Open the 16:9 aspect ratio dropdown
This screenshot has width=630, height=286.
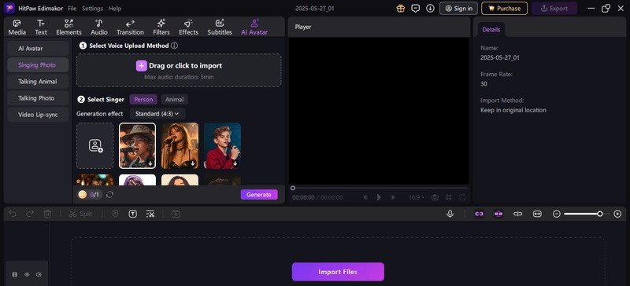(x=417, y=197)
